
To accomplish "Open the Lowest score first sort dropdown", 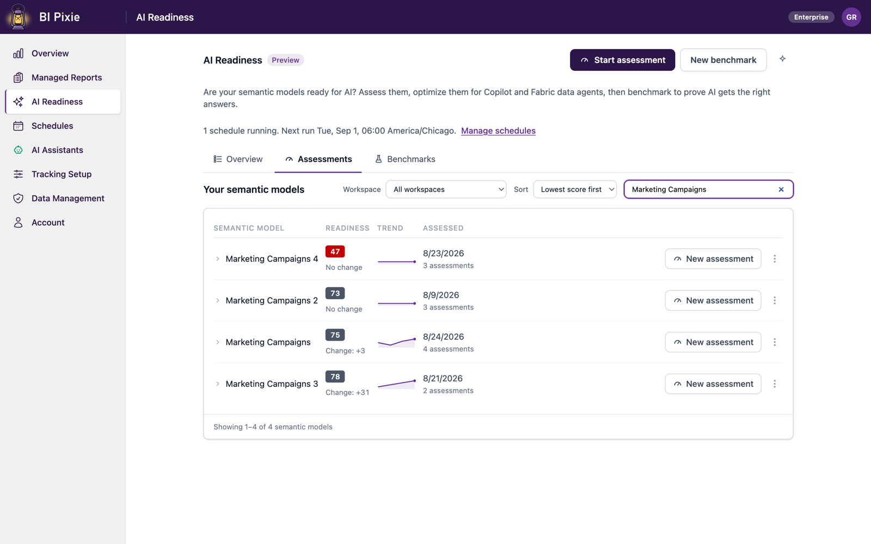I will [x=575, y=189].
